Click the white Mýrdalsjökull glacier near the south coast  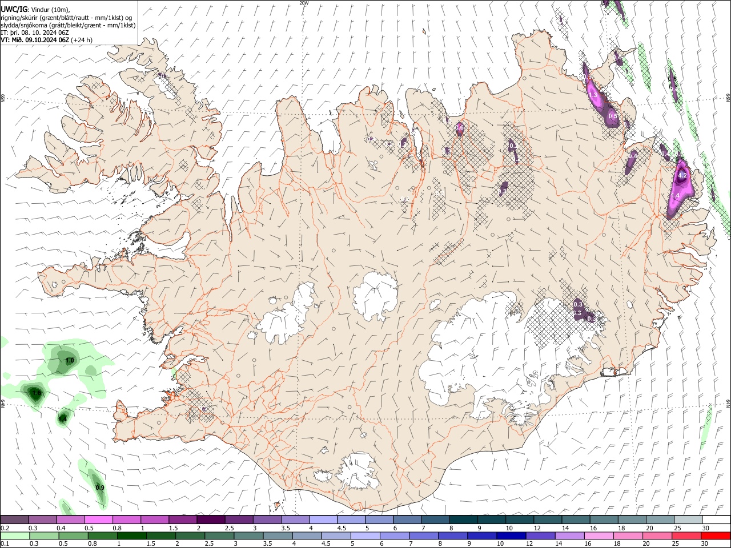point(358,472)
